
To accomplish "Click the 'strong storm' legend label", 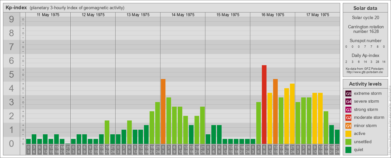I will click(366, 110).
